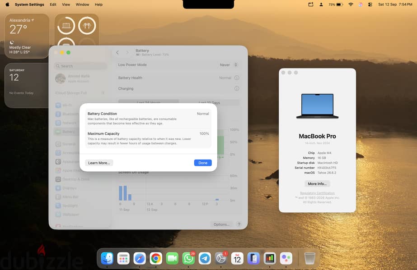Click the Apple M4 chip text
The image size is (417, 270).
324,153
